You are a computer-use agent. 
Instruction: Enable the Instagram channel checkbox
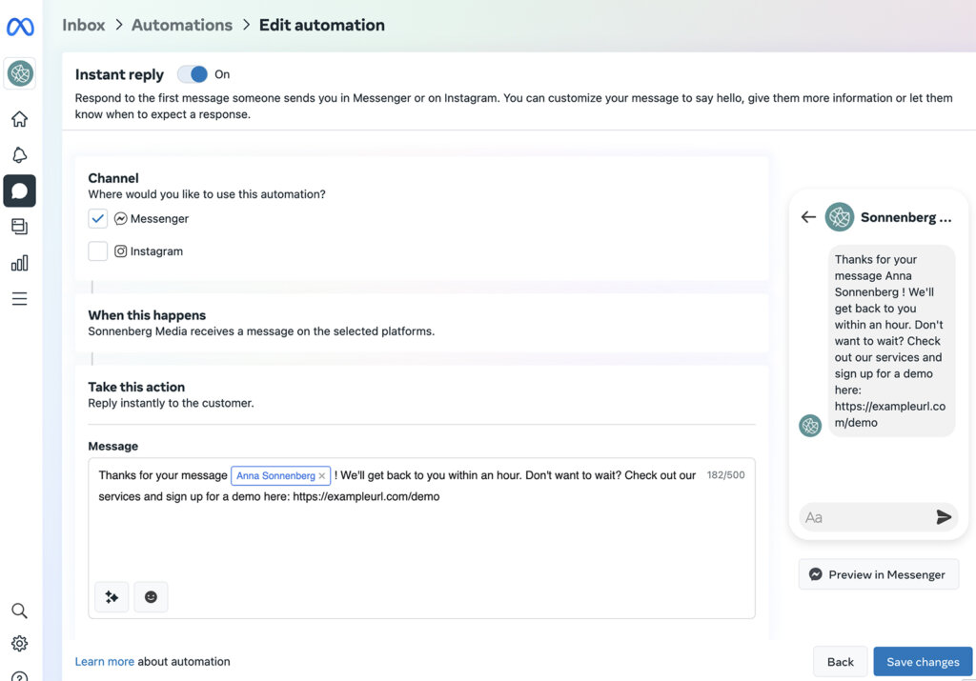[x=97, y=250]
